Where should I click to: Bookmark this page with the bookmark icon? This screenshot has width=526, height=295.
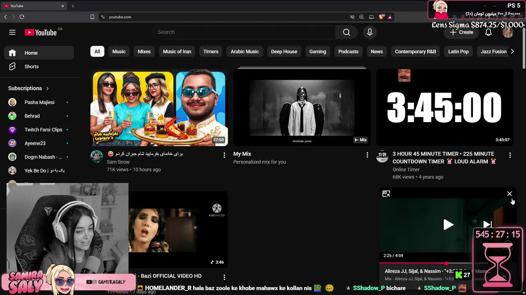[x=92, y=17]
